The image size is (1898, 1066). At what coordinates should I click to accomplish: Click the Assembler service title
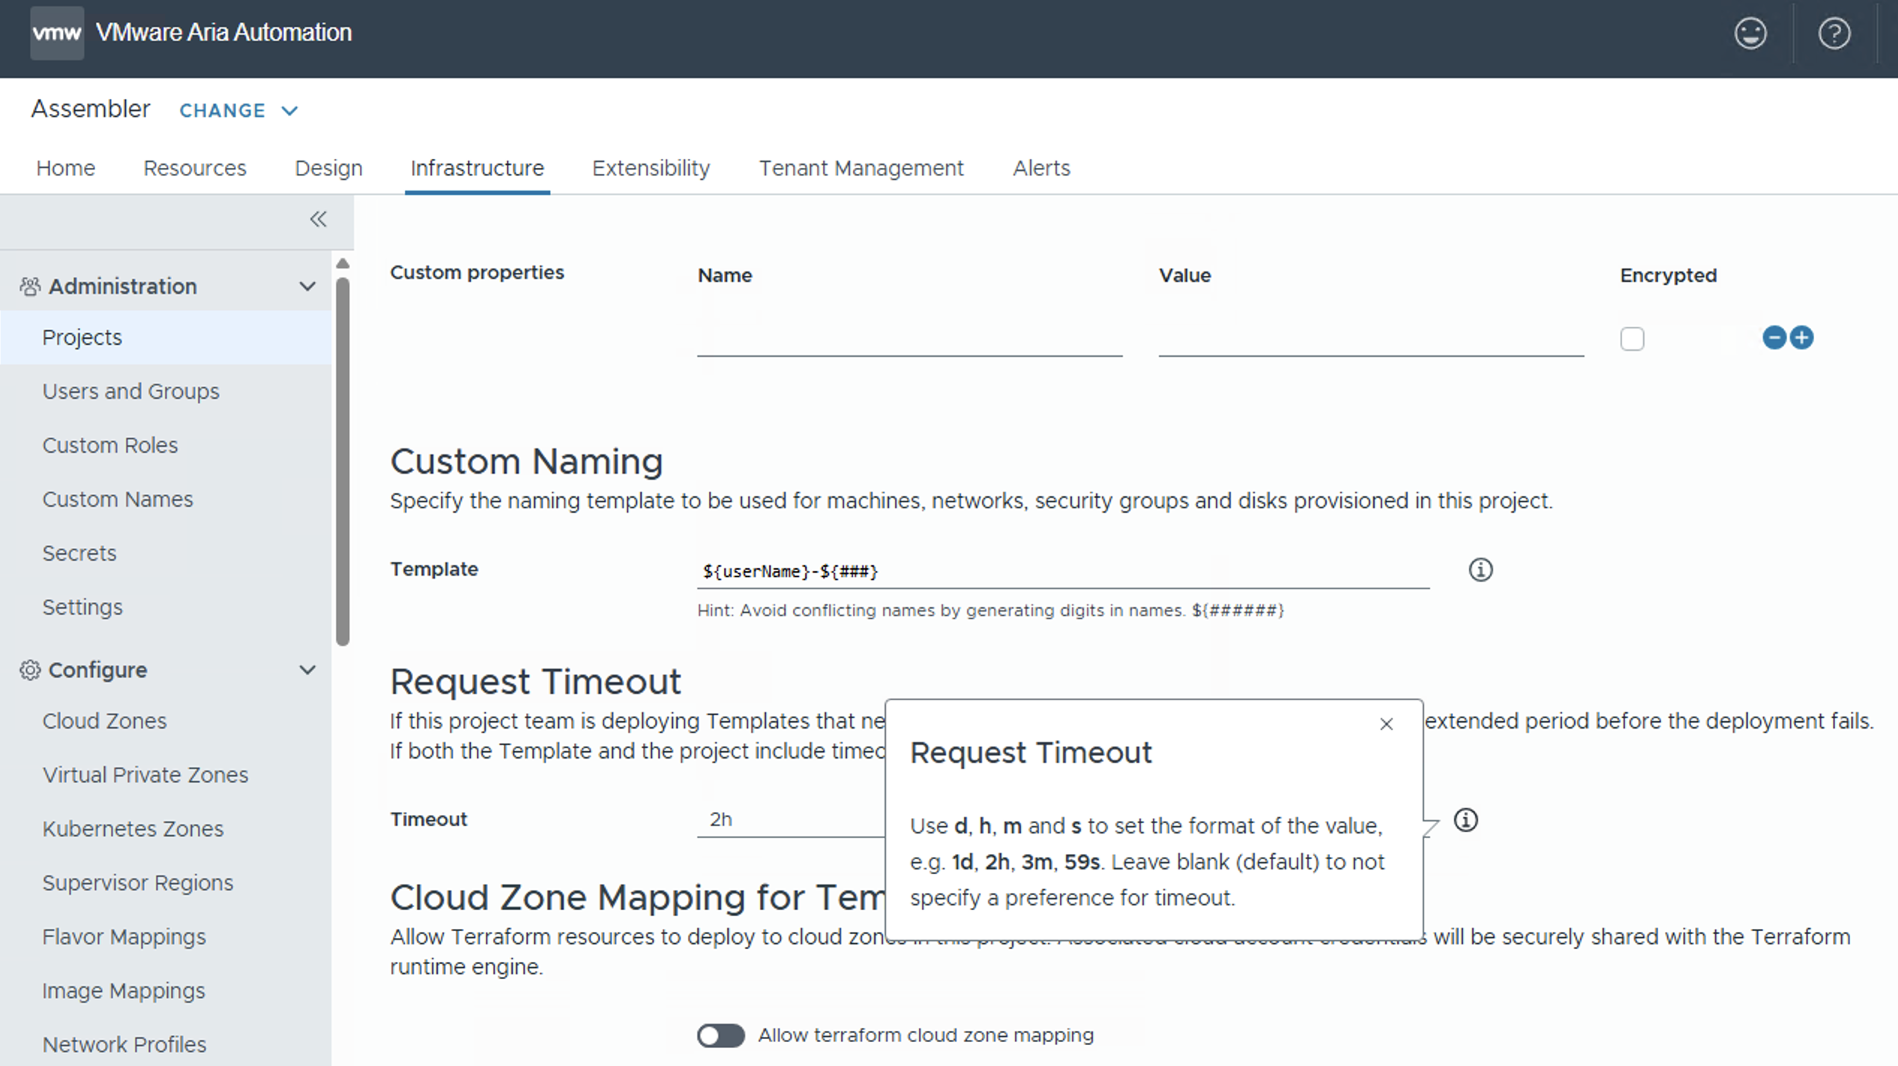[91, 109]
